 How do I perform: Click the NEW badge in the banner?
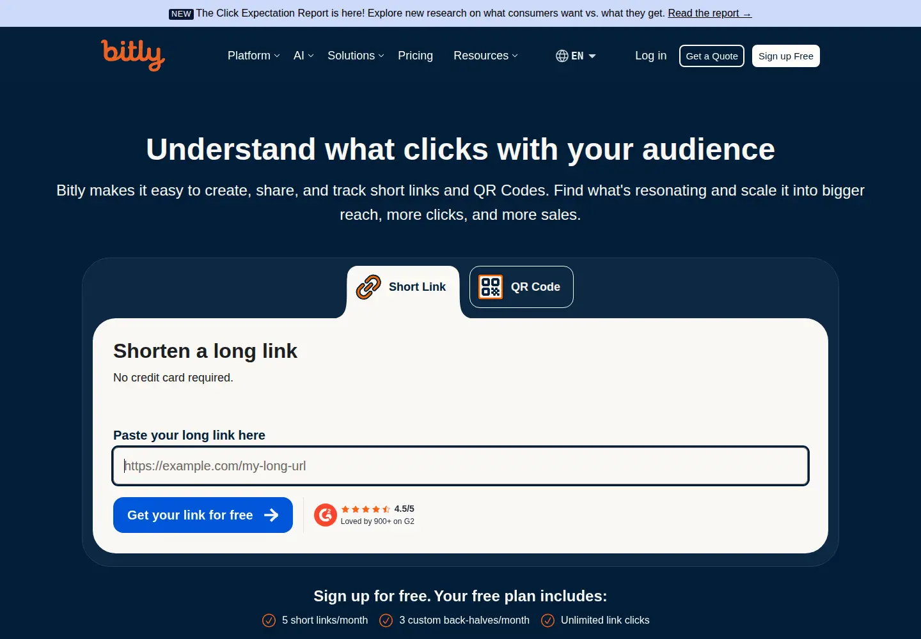pos(181,14)
